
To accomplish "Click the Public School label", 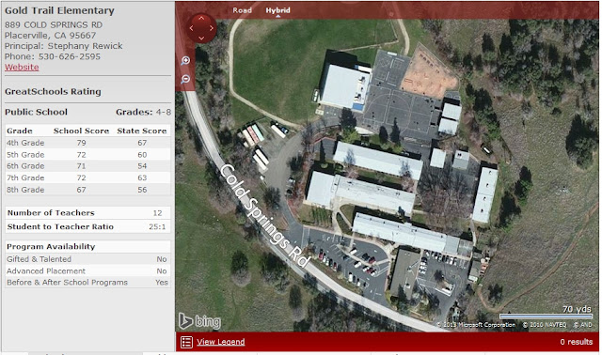I will 36,112.
